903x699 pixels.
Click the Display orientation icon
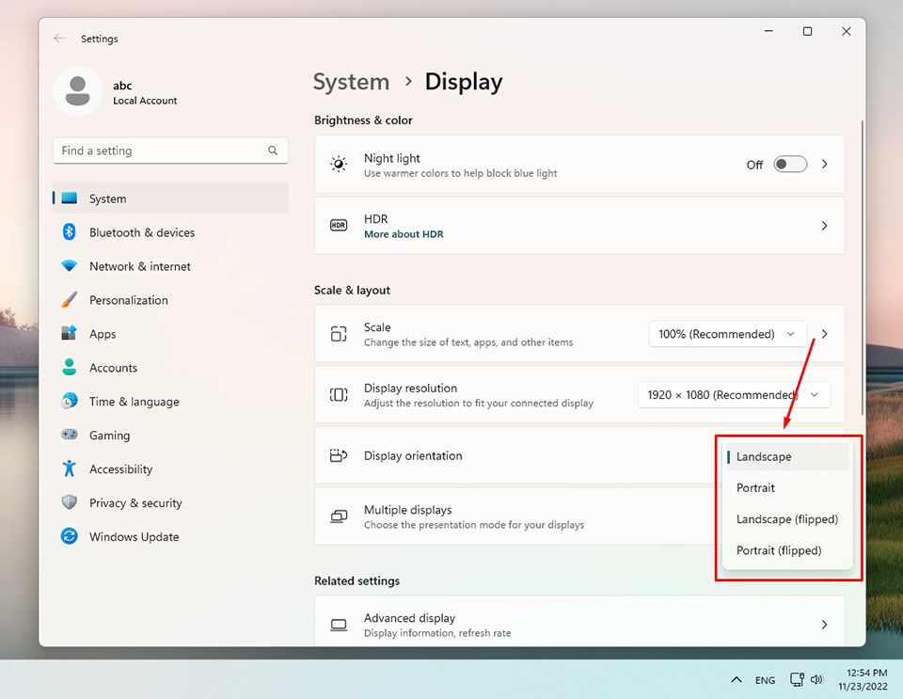pyautogui.click(x=339, y=455)
